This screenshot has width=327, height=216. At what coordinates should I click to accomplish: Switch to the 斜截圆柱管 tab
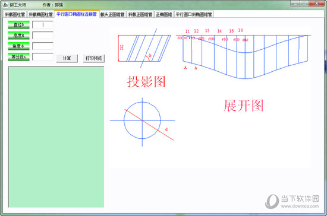[15, 14]
